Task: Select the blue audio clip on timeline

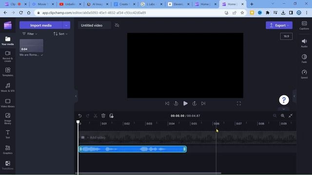Action: click(133, 149)
